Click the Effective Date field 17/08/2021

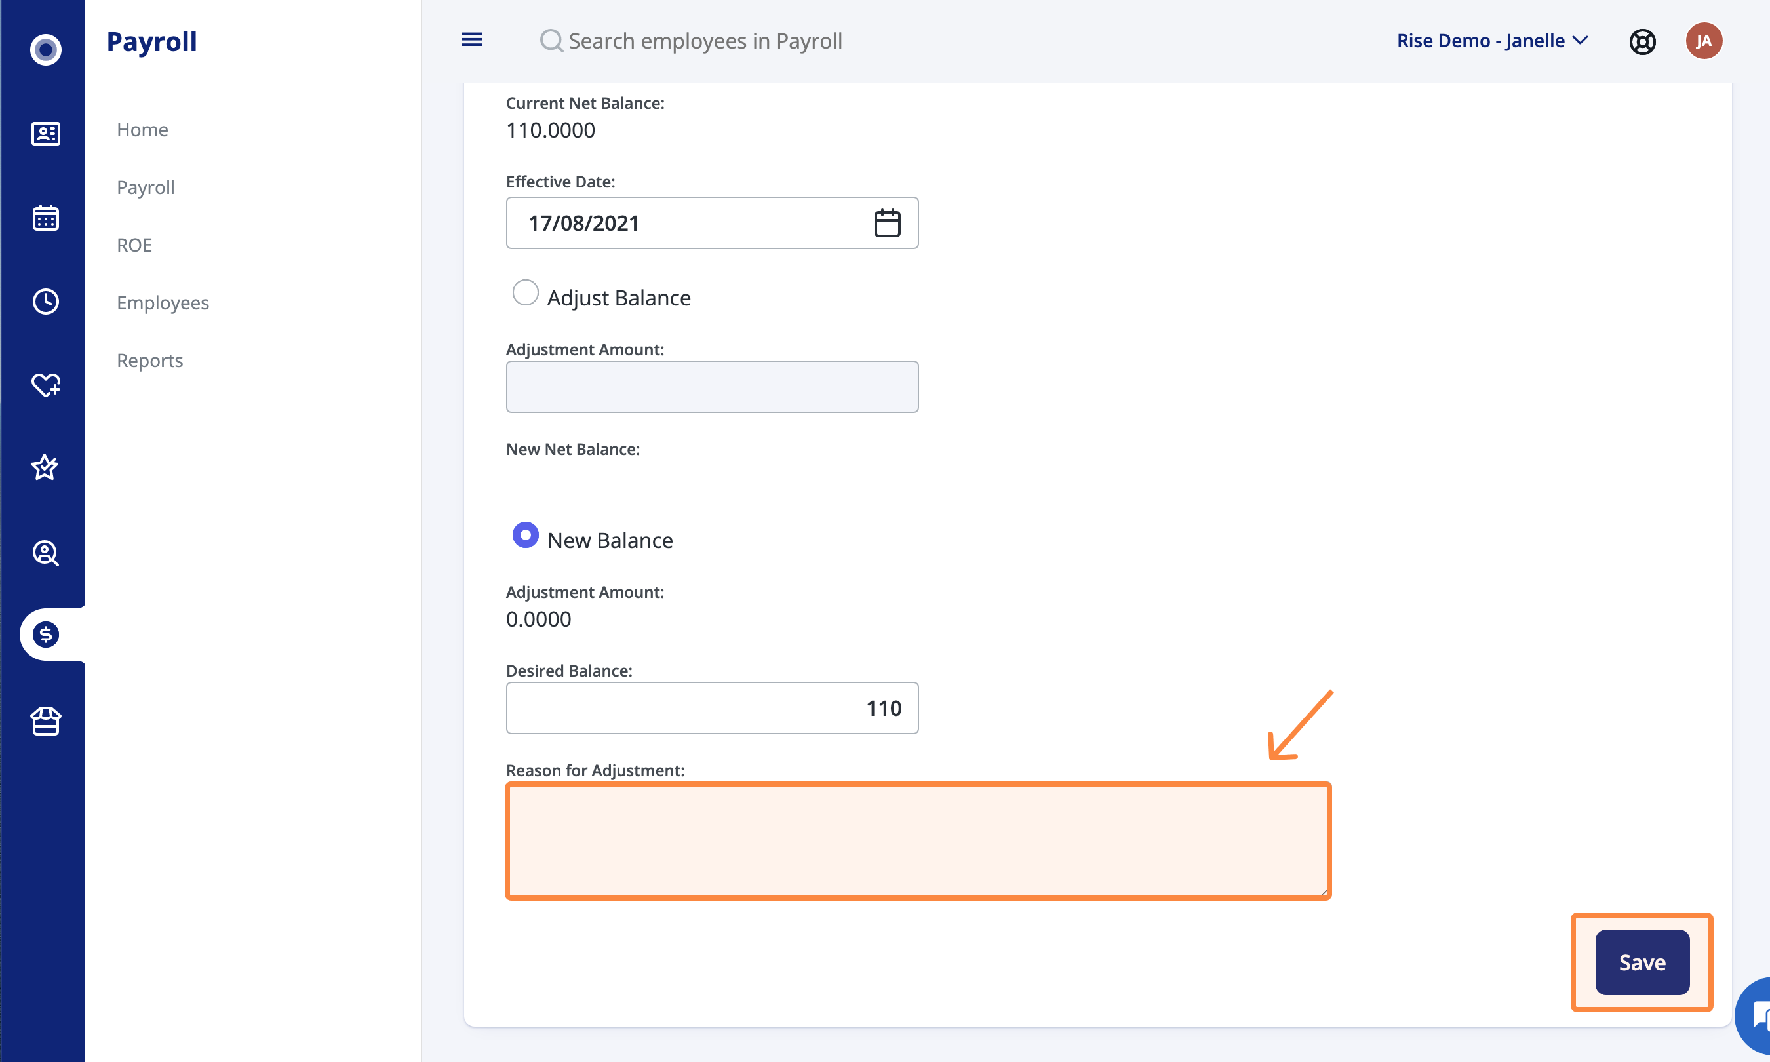(x=712, y=224)
